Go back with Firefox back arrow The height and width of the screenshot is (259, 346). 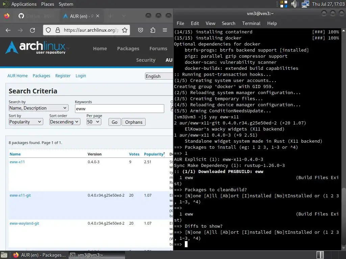pos(8,30)
